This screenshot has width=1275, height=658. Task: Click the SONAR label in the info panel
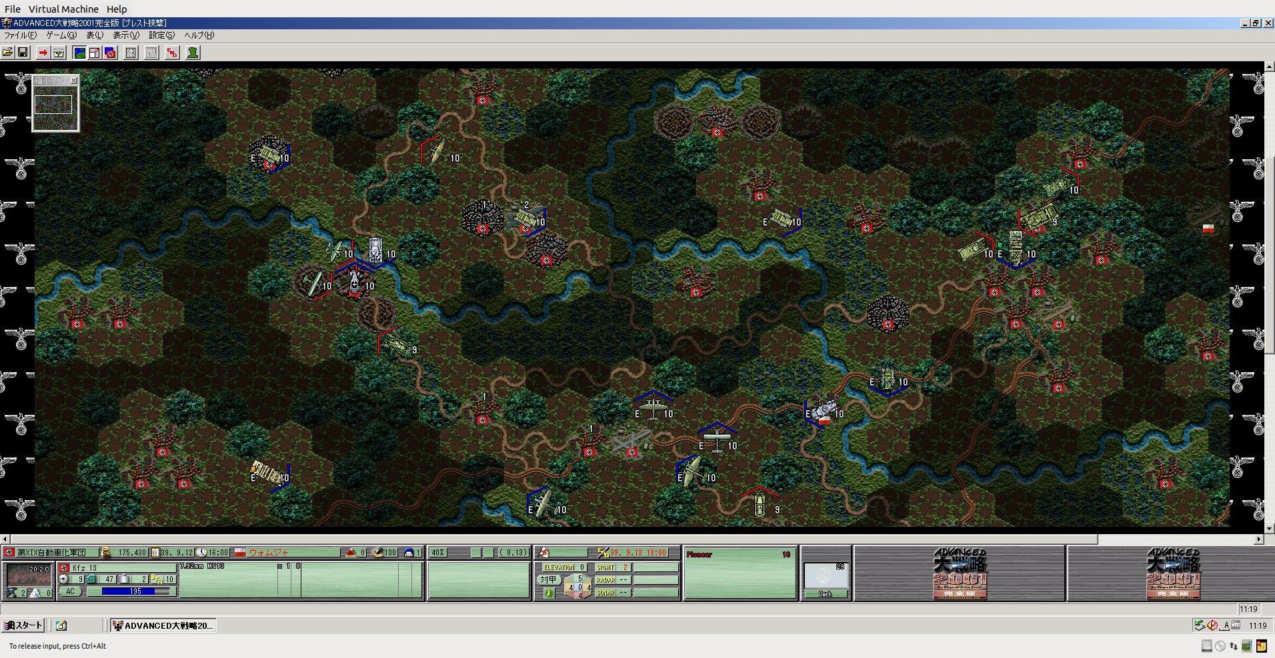coord(605,592)
